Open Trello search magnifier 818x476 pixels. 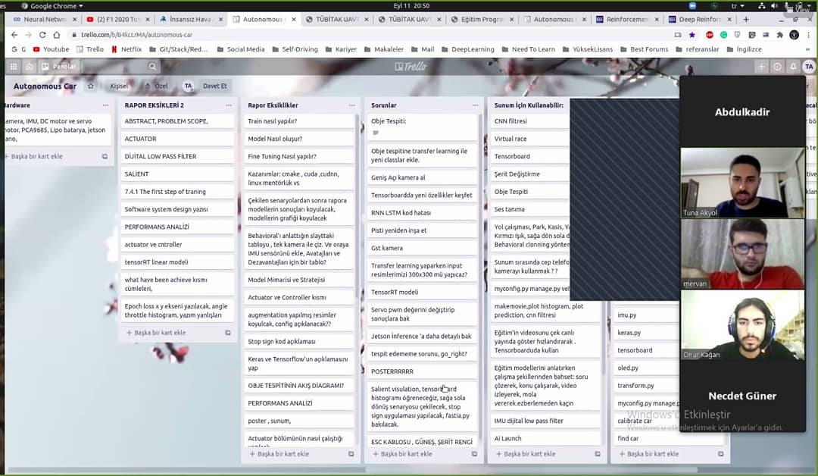(x=151, y=66)
